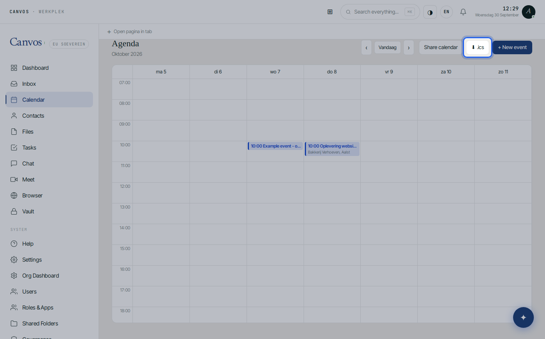Jump to today with Vandaag
This screenshot has width=545, height=339.
pyautogui.click(x=387, y=47)
